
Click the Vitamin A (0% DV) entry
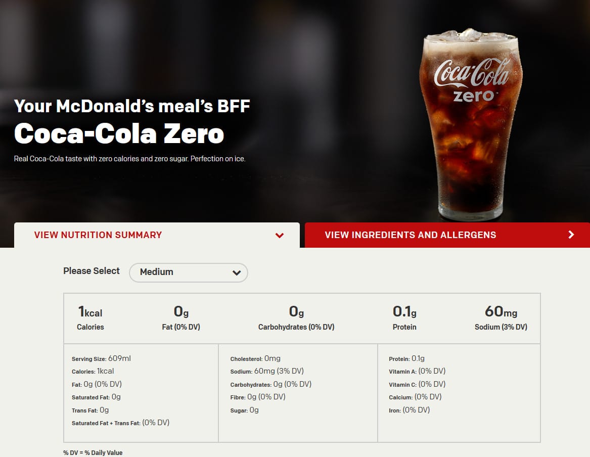click(x=417, y=371)
